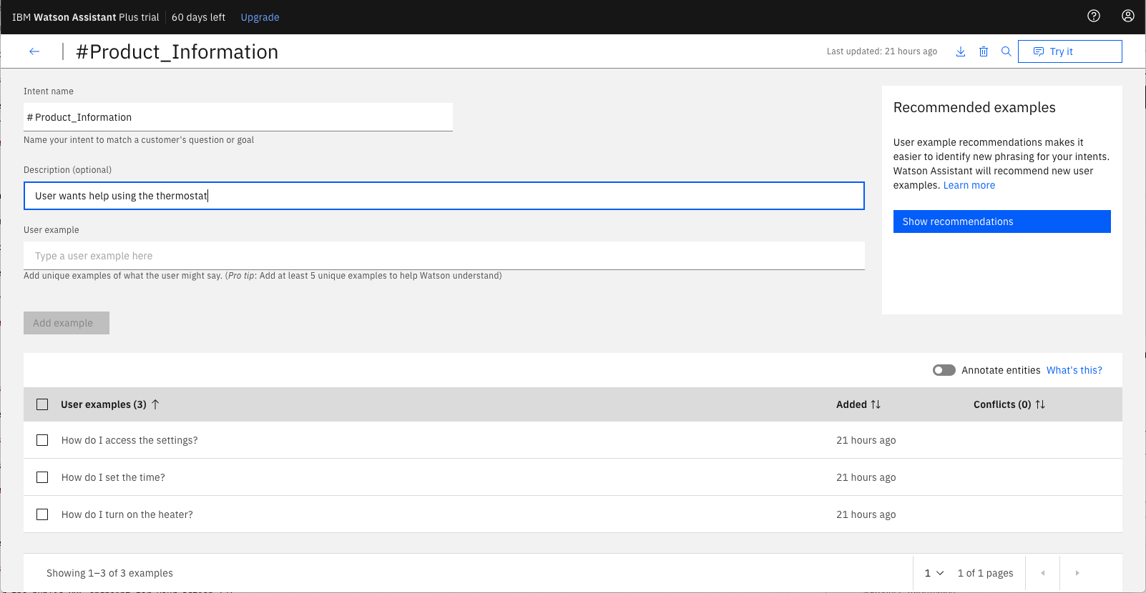Click 'How do I access the settings?' text

129,440
